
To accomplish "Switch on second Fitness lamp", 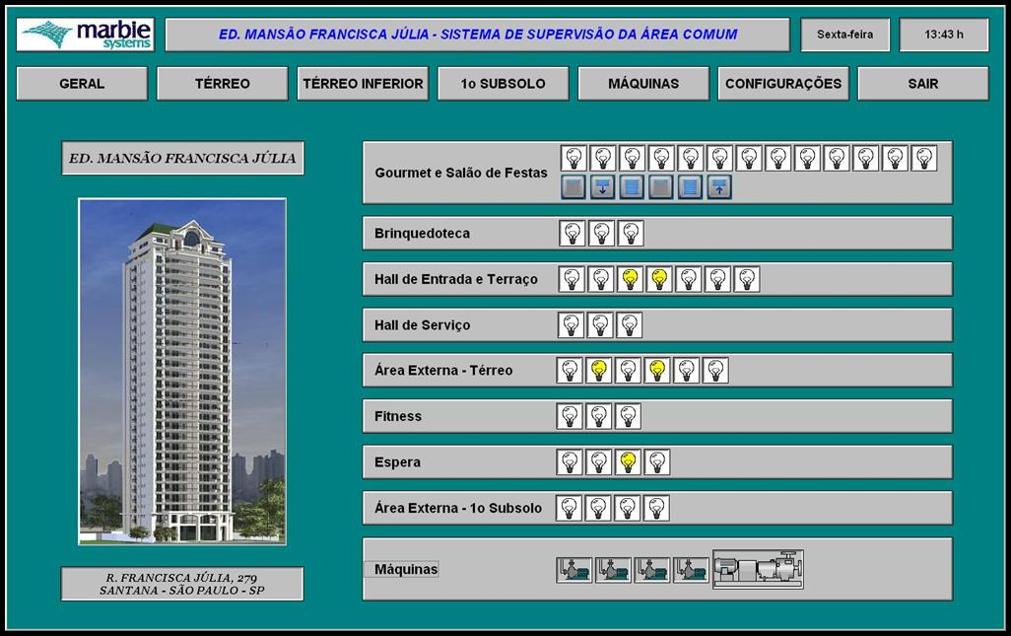I will coord(598,417).
